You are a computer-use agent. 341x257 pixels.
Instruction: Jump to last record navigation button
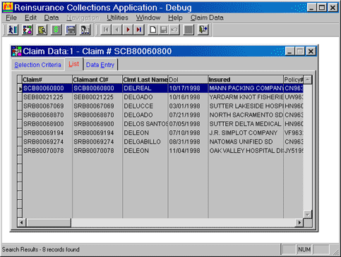pyautogui.click(x=139, y=30)
